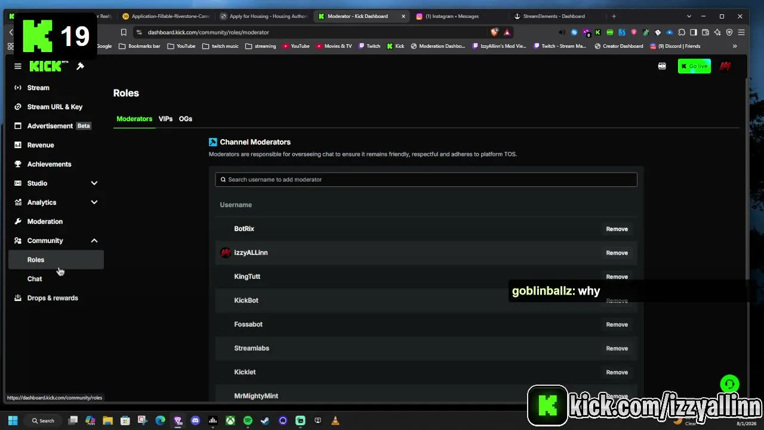Screen dimensions: 764x430
Task: Click the Brave Rewards triangle icon
Action: pos(507,32)
